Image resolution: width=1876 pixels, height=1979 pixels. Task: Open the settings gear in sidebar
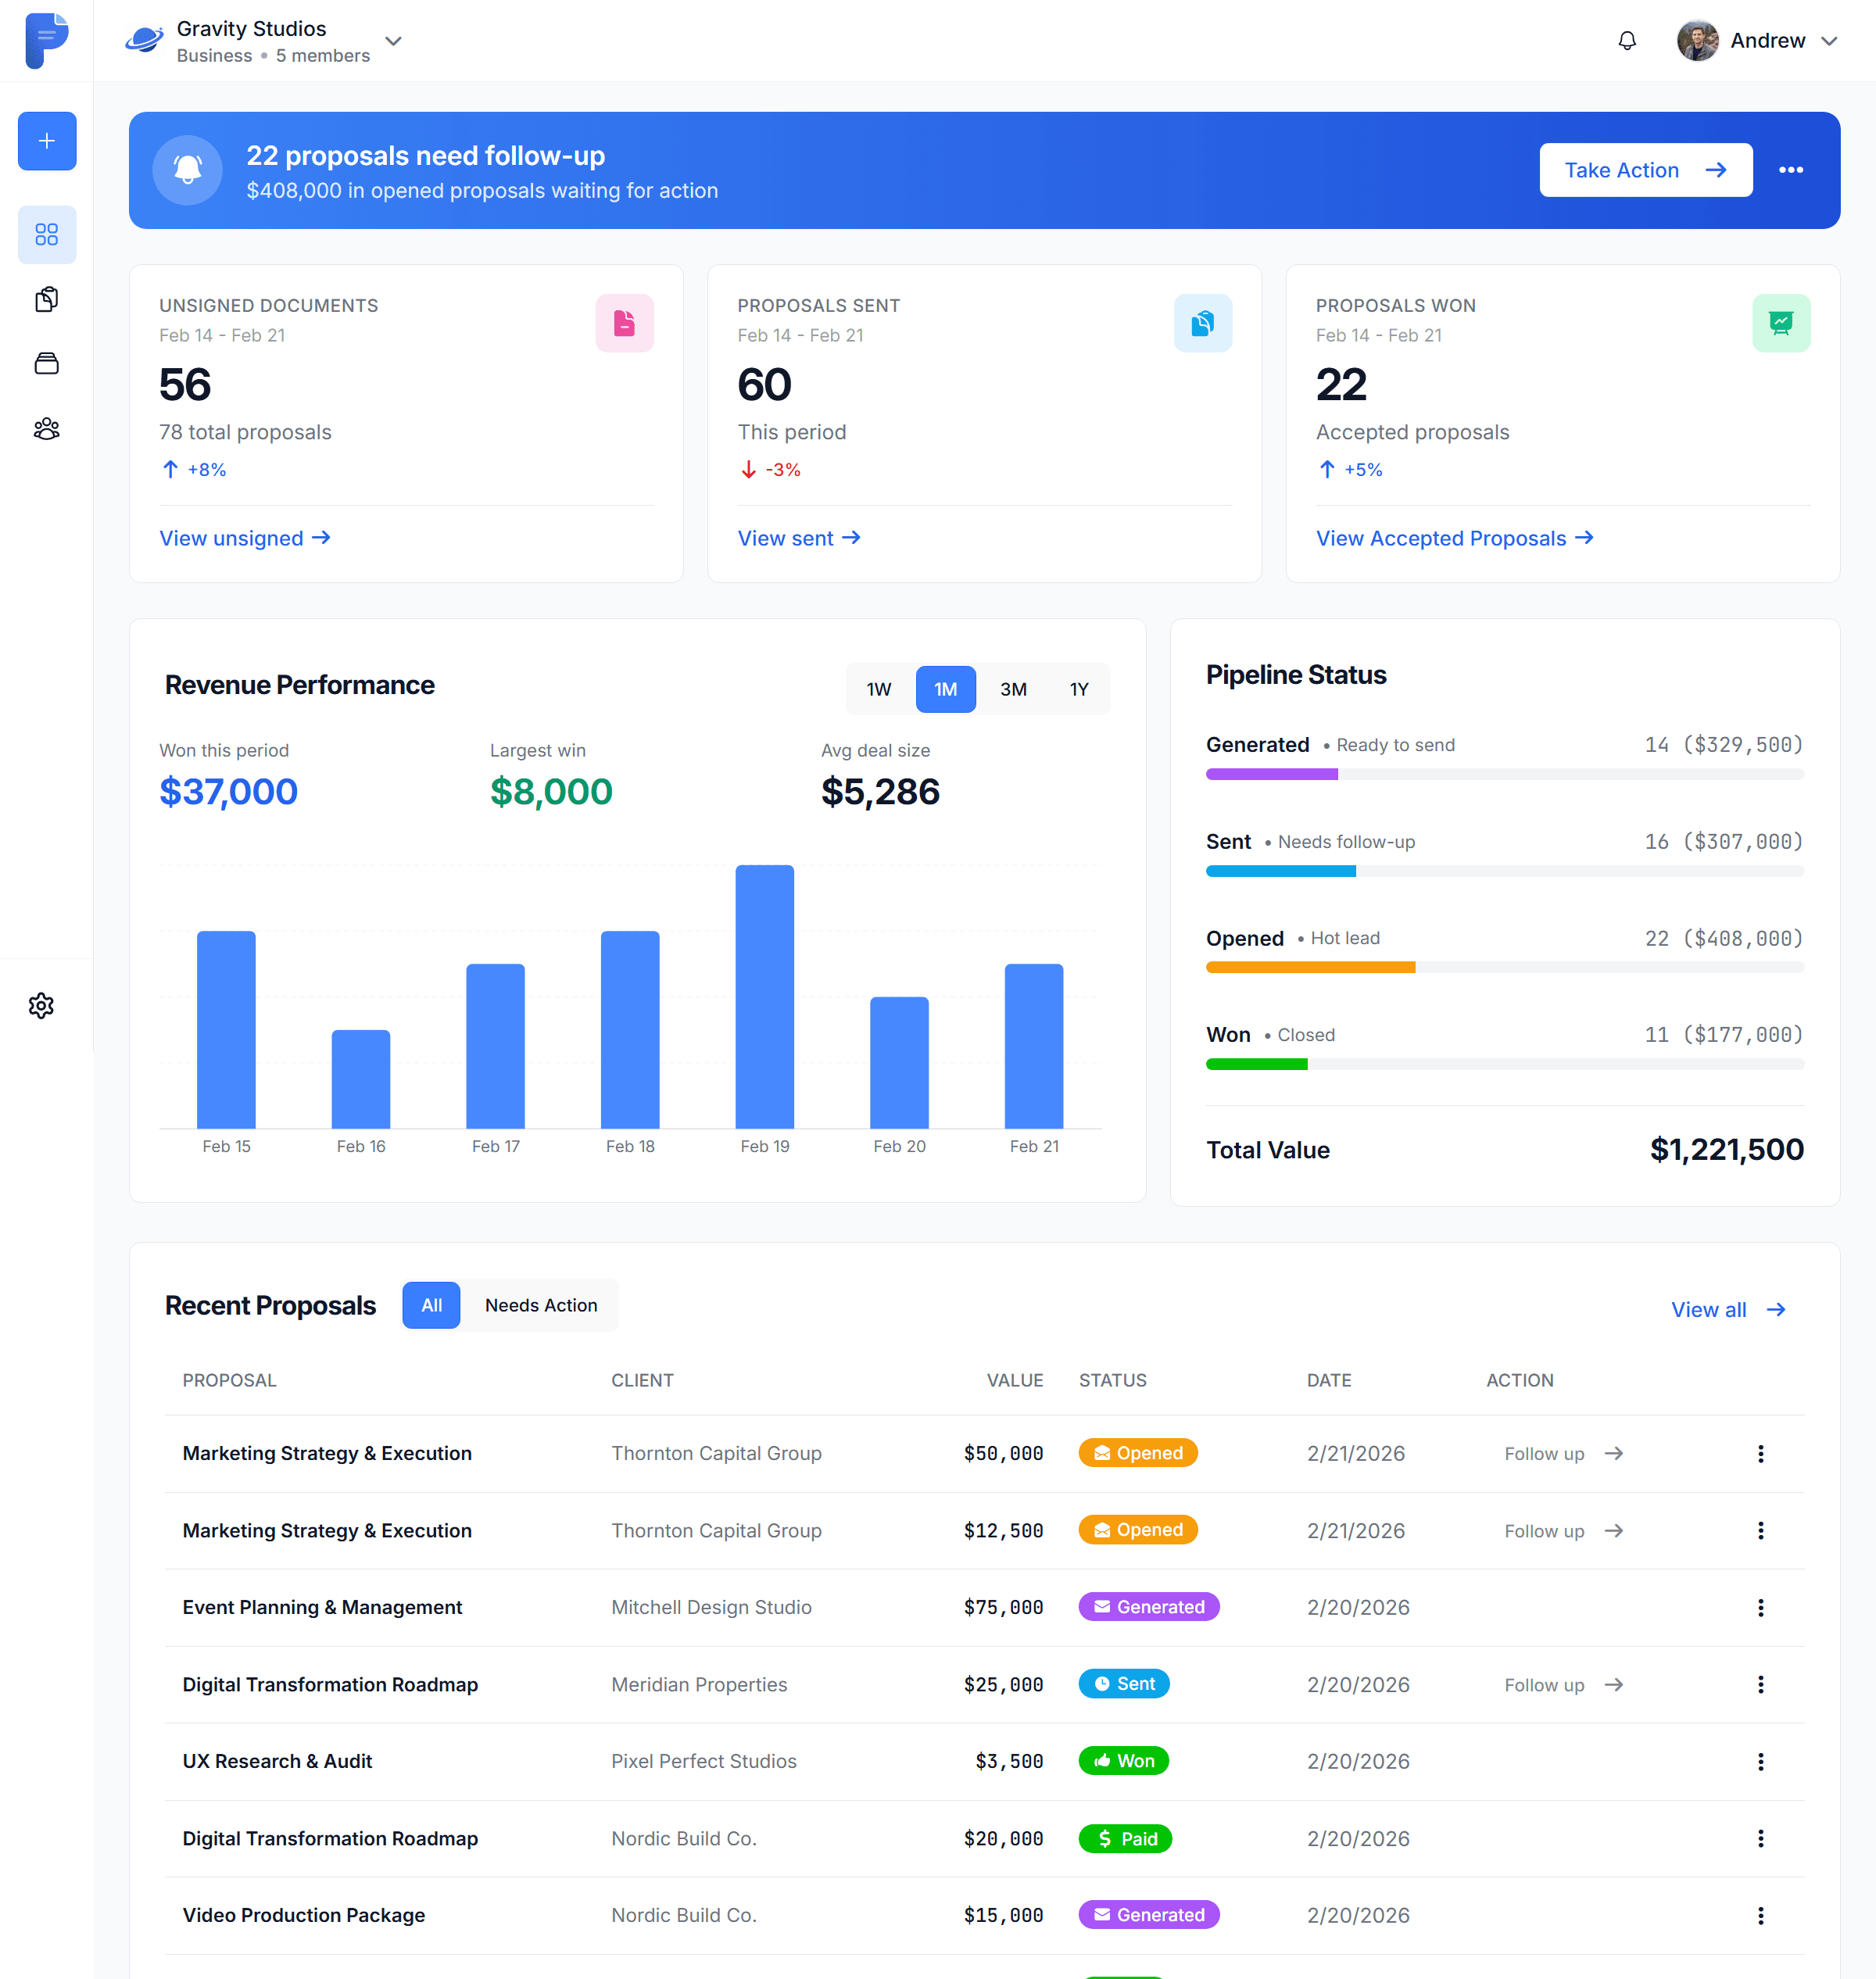(x=42, y=1005)
